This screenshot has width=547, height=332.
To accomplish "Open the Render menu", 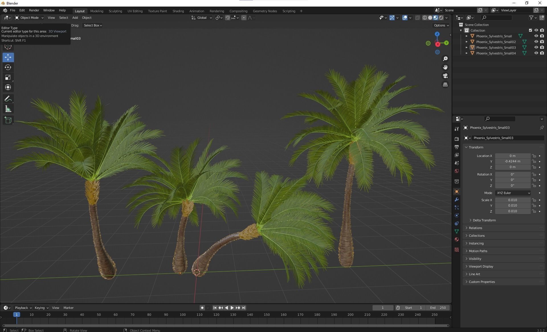I will [34, 10].
